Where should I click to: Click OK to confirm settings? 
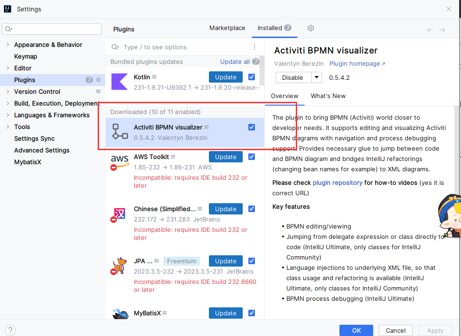[356, 330]
